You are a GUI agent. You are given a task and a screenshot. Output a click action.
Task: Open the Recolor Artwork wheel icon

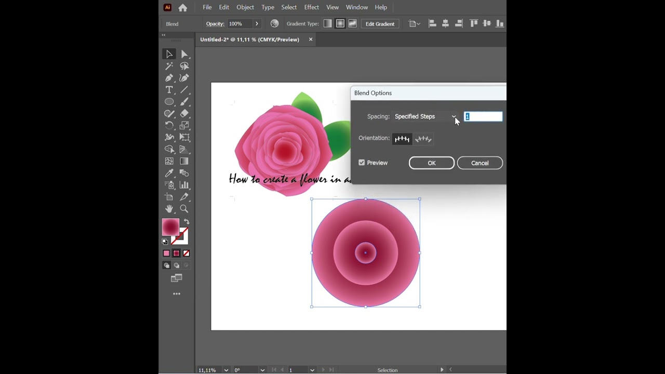click(x=275, y=23)
